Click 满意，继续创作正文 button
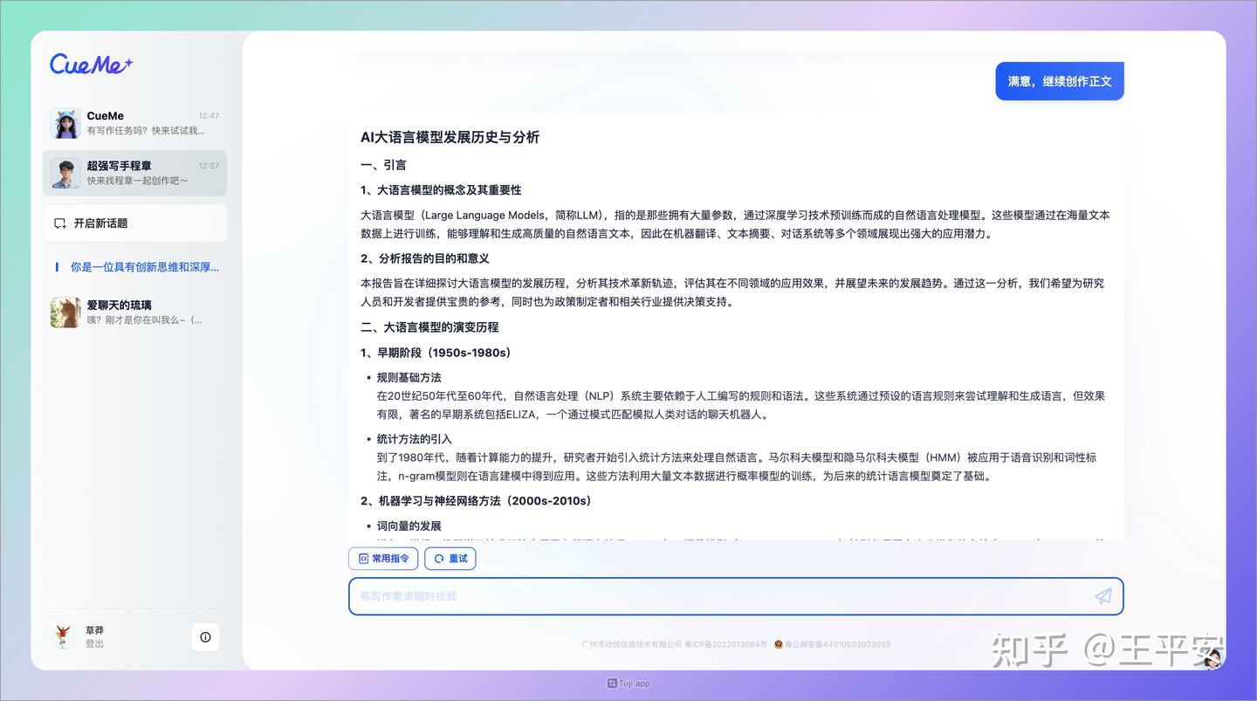Image resolution: width=1257 pixels, height=701 pixels. point(1059,80)
